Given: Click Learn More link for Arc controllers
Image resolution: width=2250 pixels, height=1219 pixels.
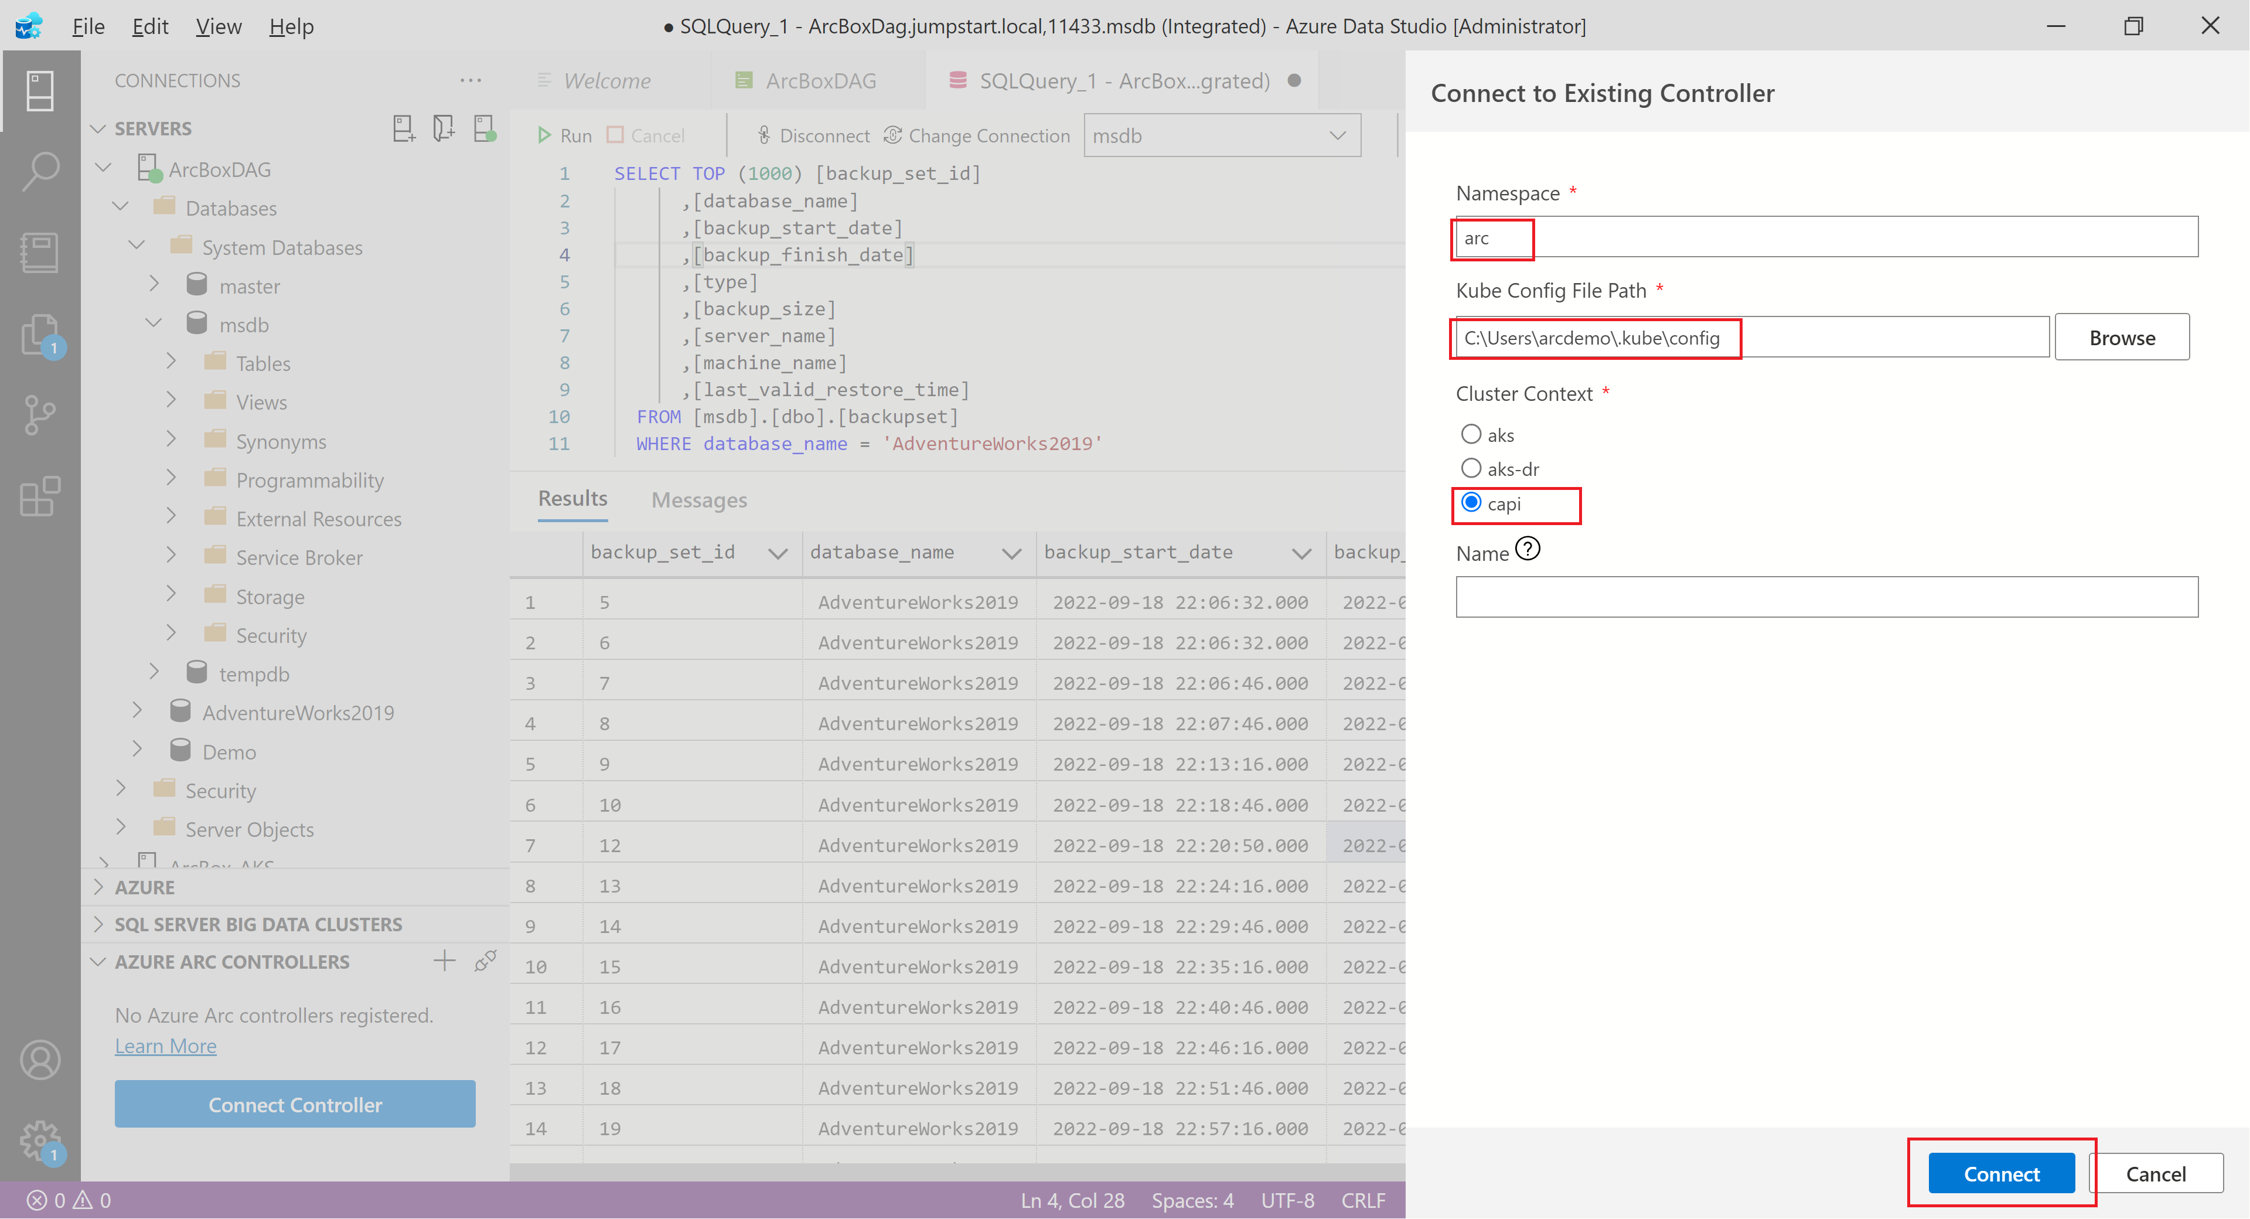Looking at the screenshot, I should (165, 1046).
